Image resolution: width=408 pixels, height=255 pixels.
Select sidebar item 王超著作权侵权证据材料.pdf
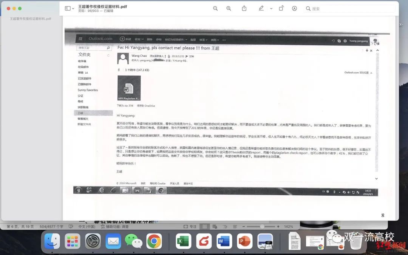pyautogui.click(x=31, y=19)
